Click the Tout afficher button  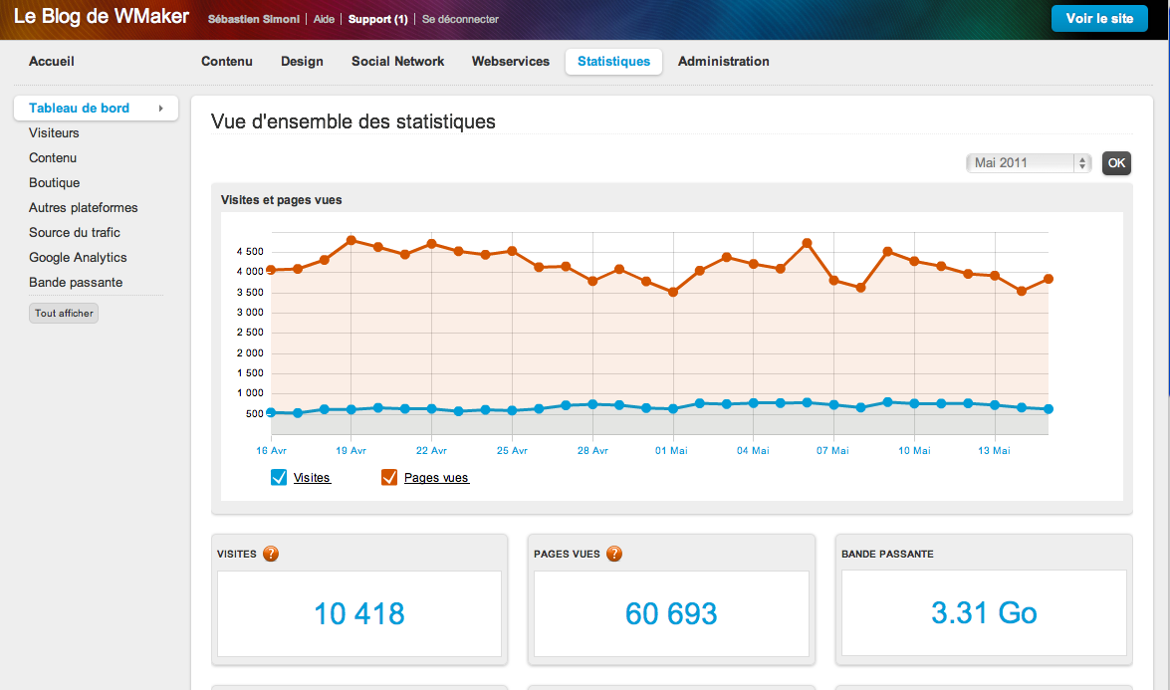[63, 312]
